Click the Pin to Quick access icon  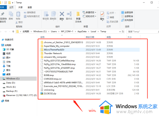tap(3, 14)
